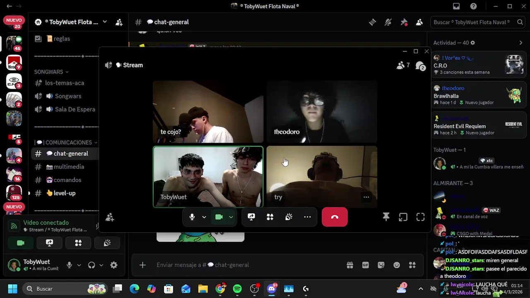Open the microphone options arrow in the call bar
This screenshot has height=298, width=530.
(x=204, y=217)
